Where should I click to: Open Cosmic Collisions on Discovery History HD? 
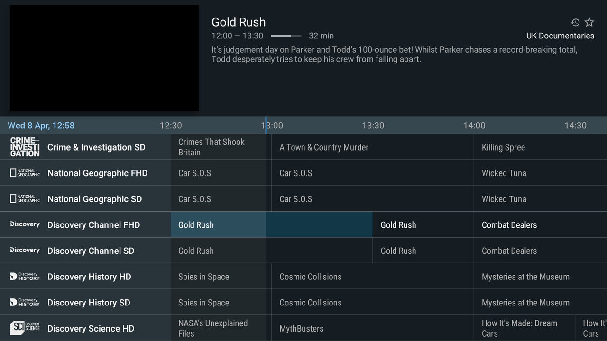pos(373,277)
